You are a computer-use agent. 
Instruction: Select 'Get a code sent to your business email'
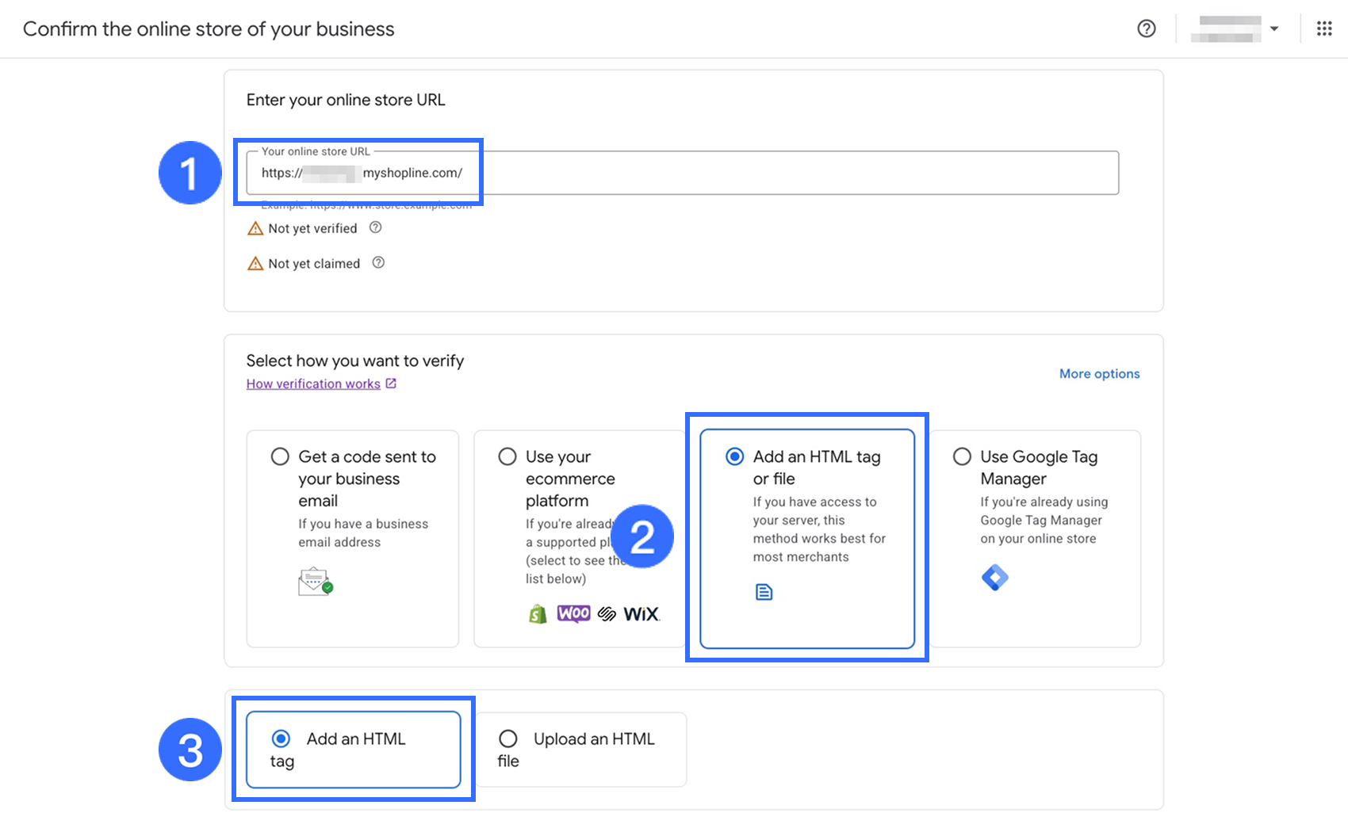coord(280,456)
